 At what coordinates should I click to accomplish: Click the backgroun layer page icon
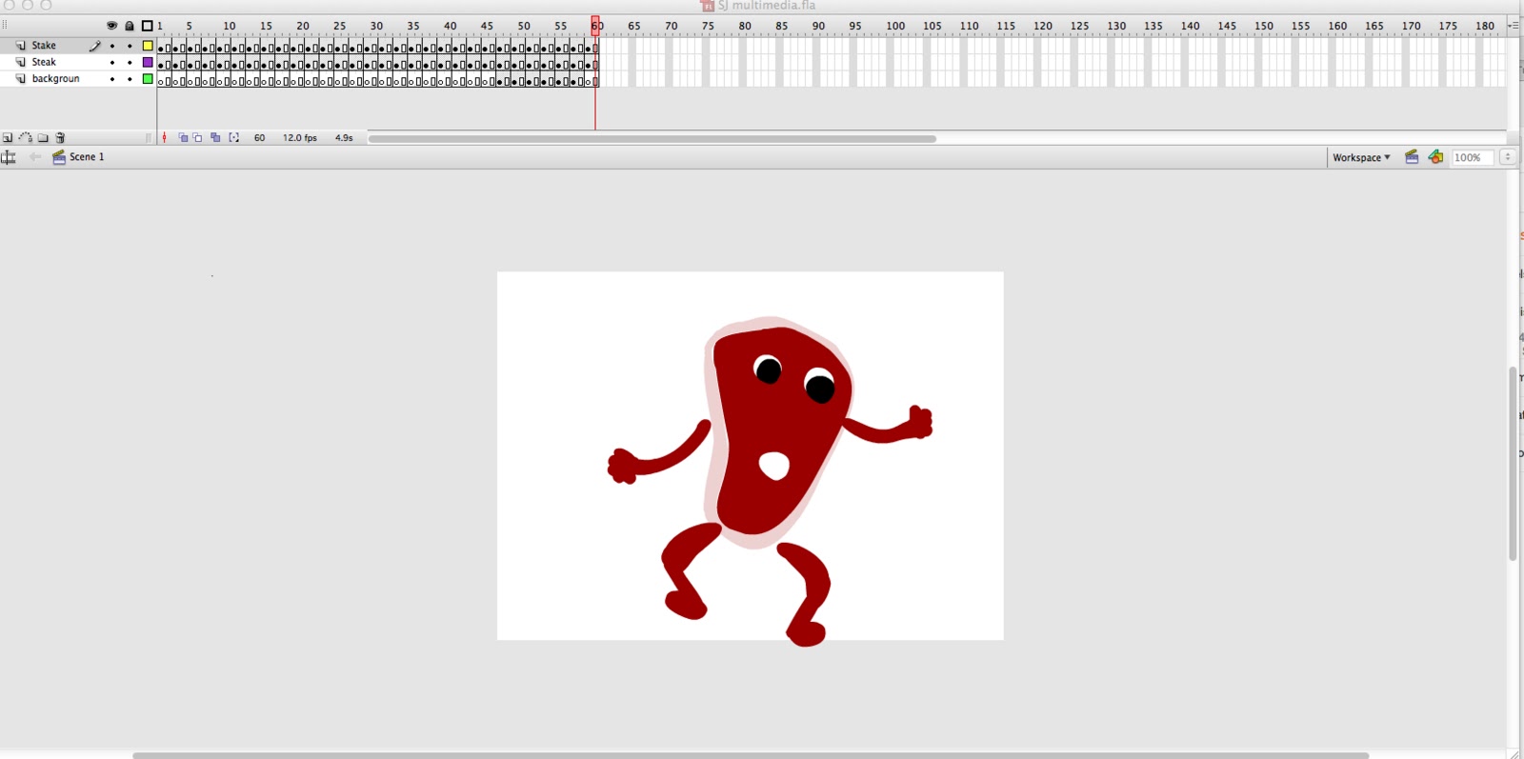point(21,79)
